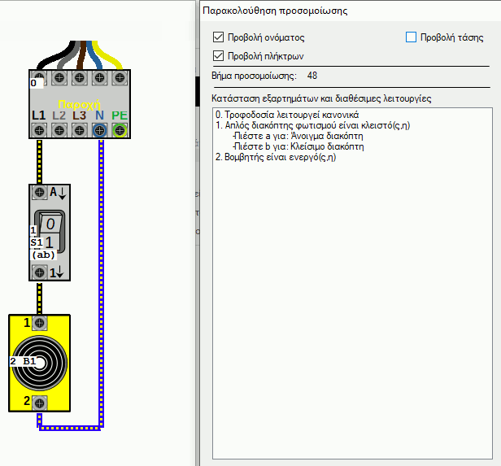
Task: Click the switch's bottom terminal screw
Action: (38, 272)
